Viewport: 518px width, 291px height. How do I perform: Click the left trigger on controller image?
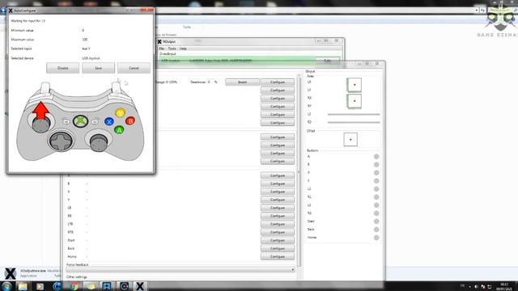[45, 87]
